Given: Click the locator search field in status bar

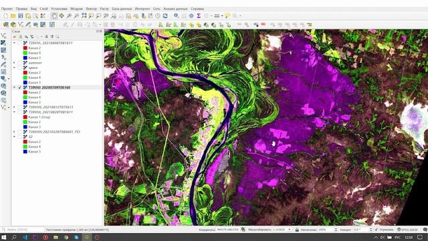Looking at the screenshot, I should (x=23, y=230).
